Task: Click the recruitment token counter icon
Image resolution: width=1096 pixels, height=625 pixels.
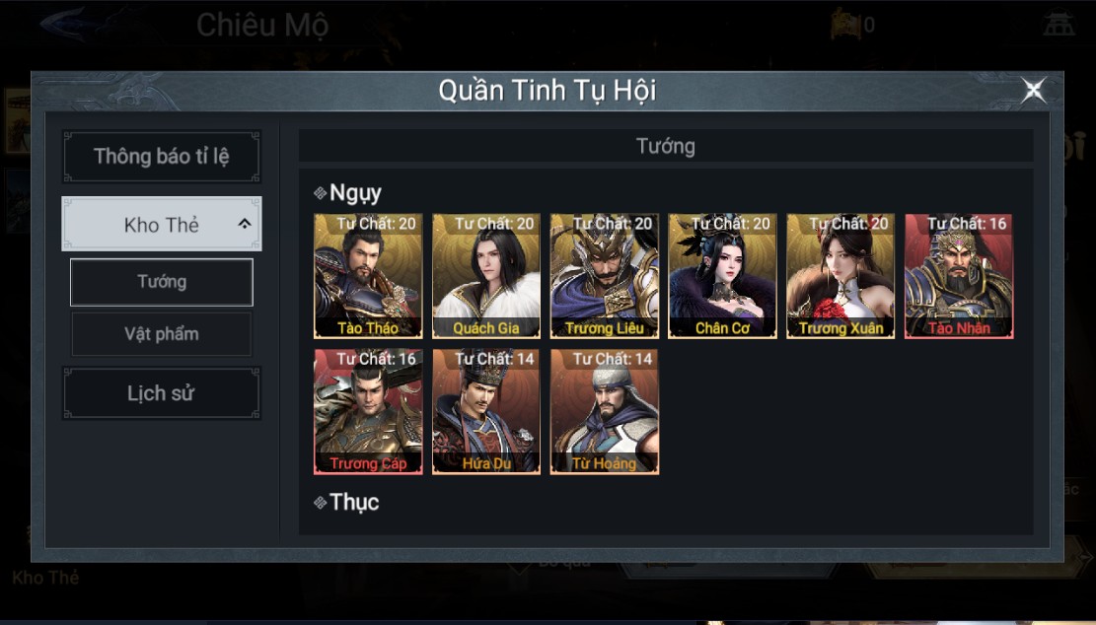Action: tap(845, 25)
